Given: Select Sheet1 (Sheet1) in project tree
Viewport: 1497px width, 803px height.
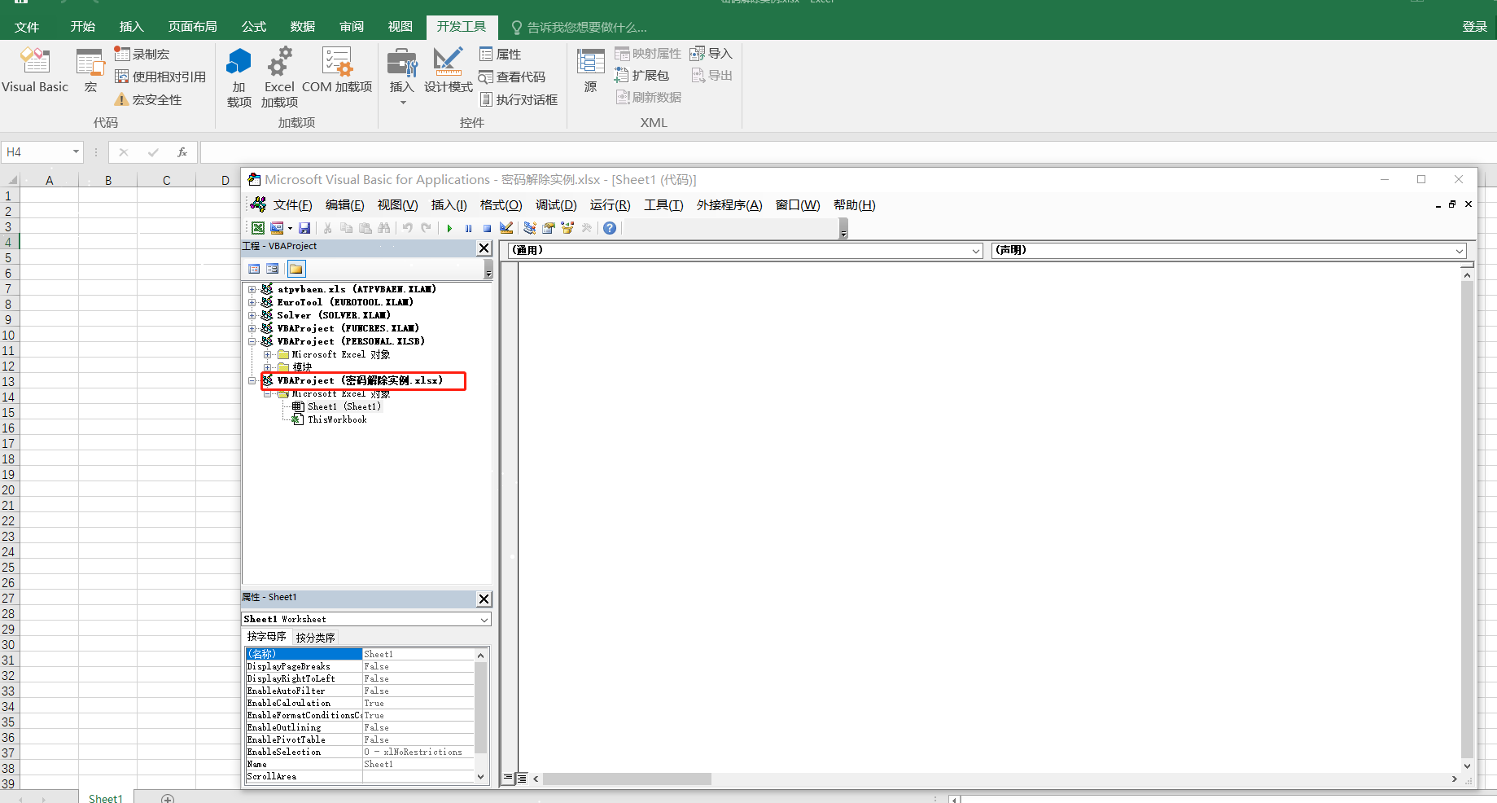Looking at the screenshot, I should pyautogui.click(x=344, y=406).
